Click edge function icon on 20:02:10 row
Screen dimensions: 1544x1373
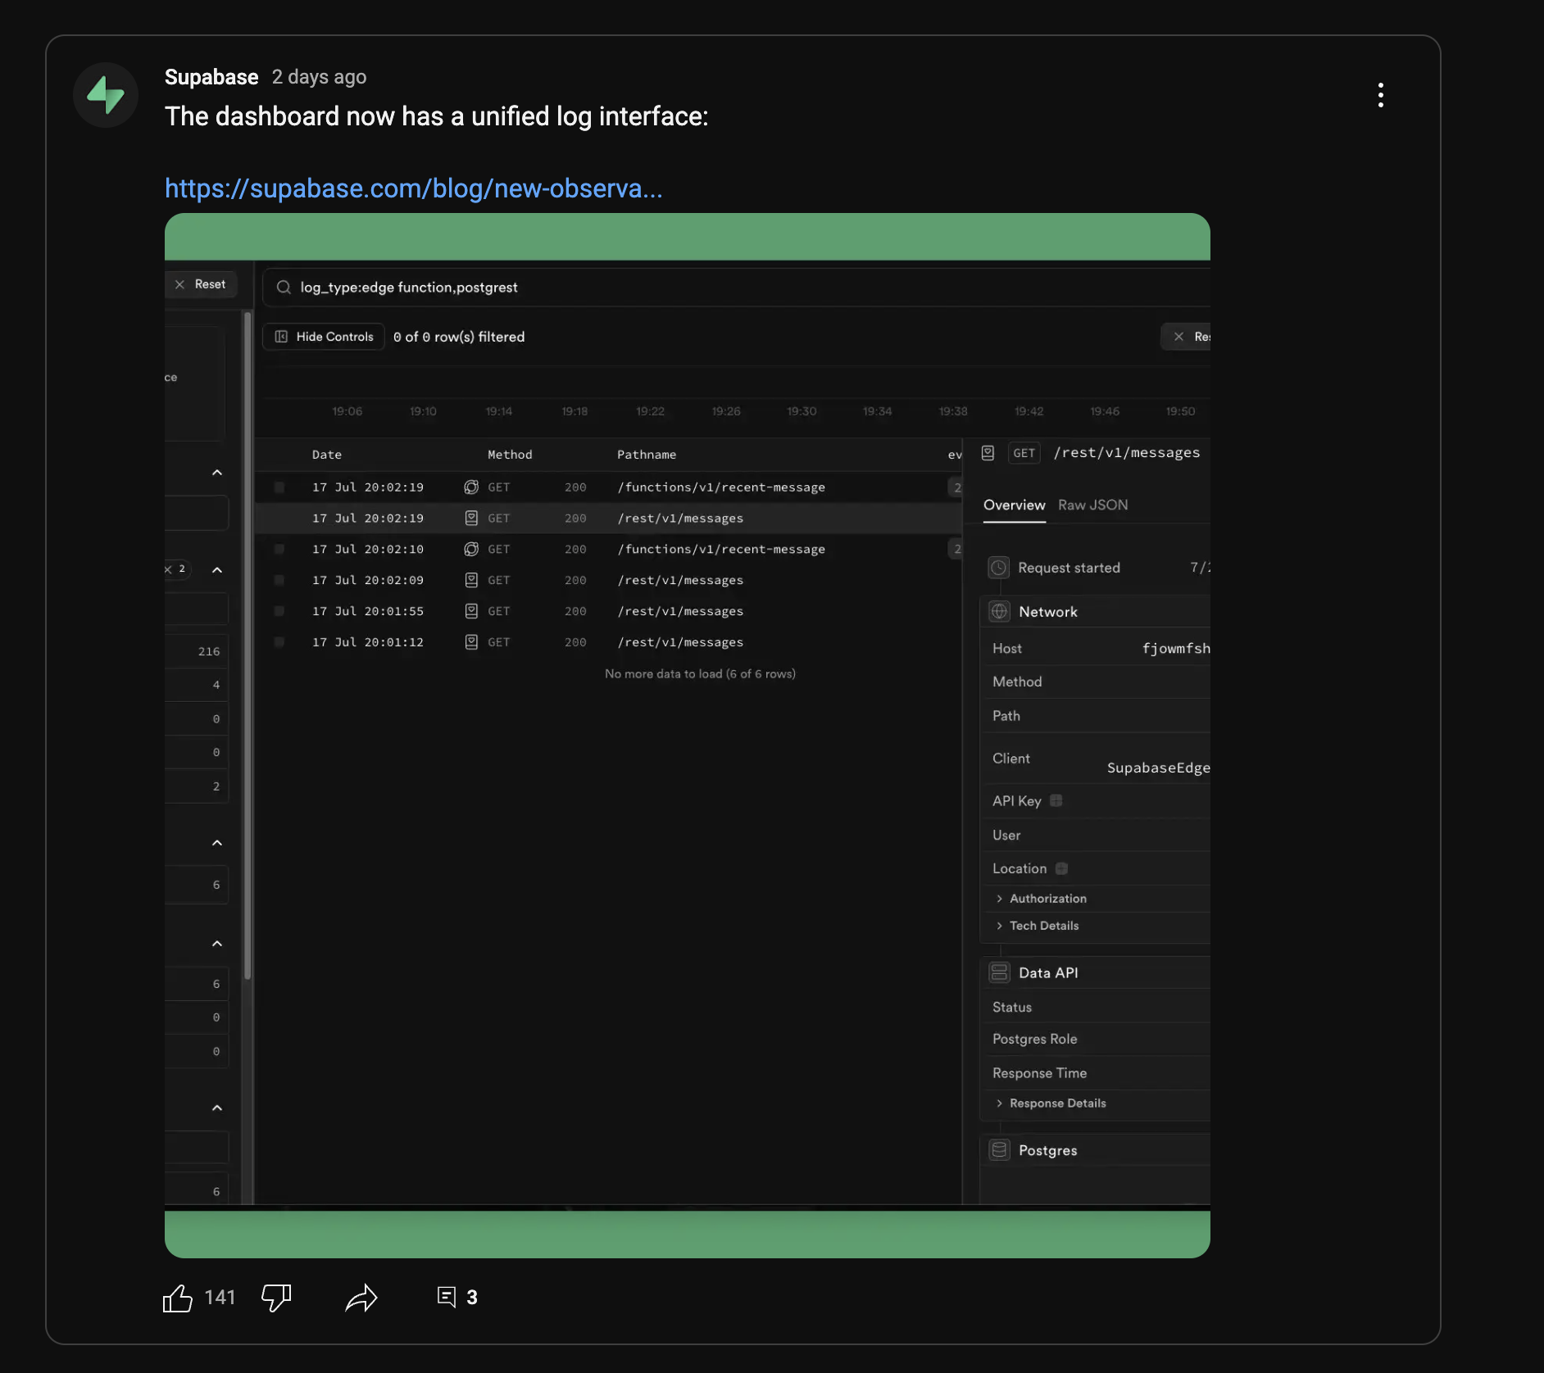point(471,550)
